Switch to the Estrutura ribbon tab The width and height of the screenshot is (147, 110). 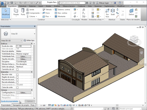[23, 6]
